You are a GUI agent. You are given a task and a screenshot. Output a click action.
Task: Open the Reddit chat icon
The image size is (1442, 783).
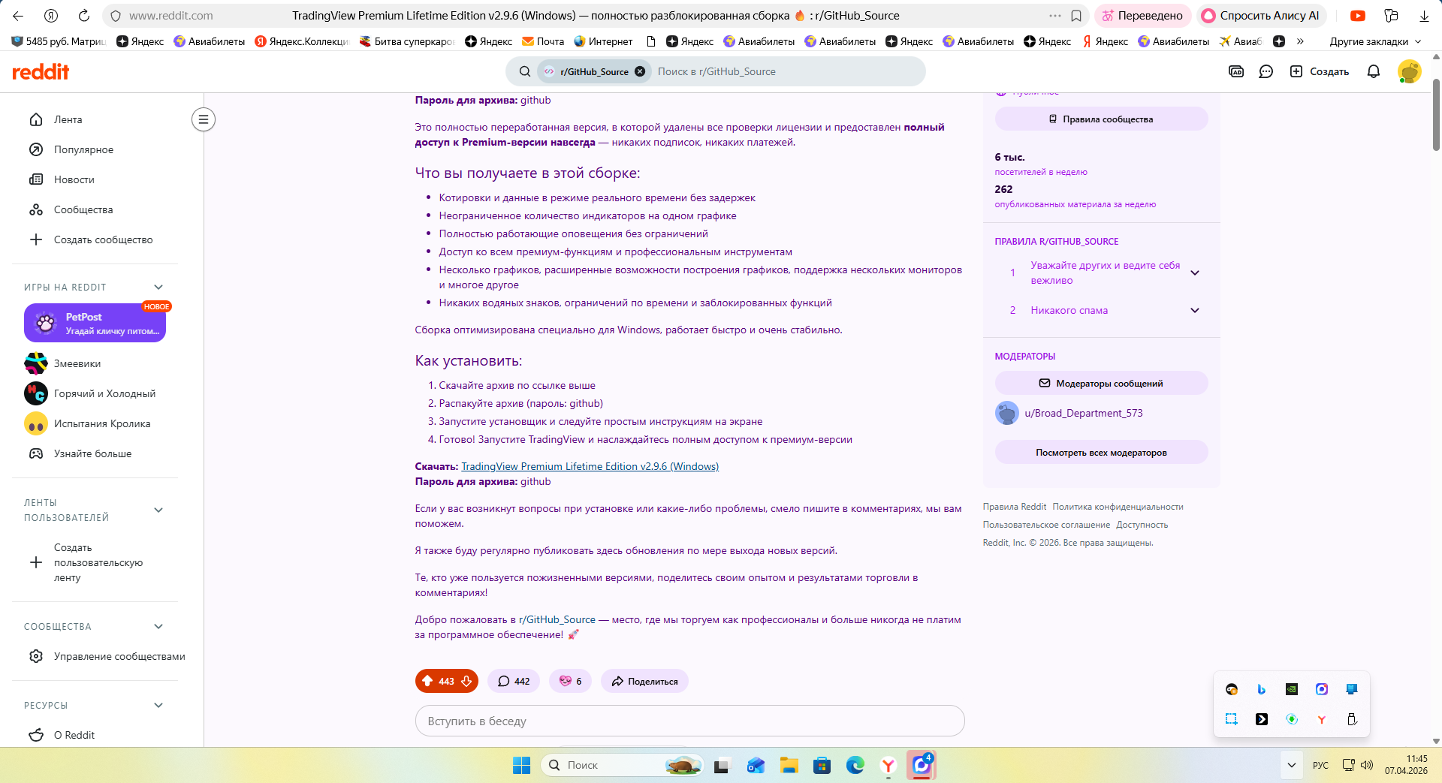pos(1266,71)
